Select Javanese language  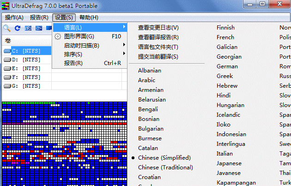click(x=229, y=173)
